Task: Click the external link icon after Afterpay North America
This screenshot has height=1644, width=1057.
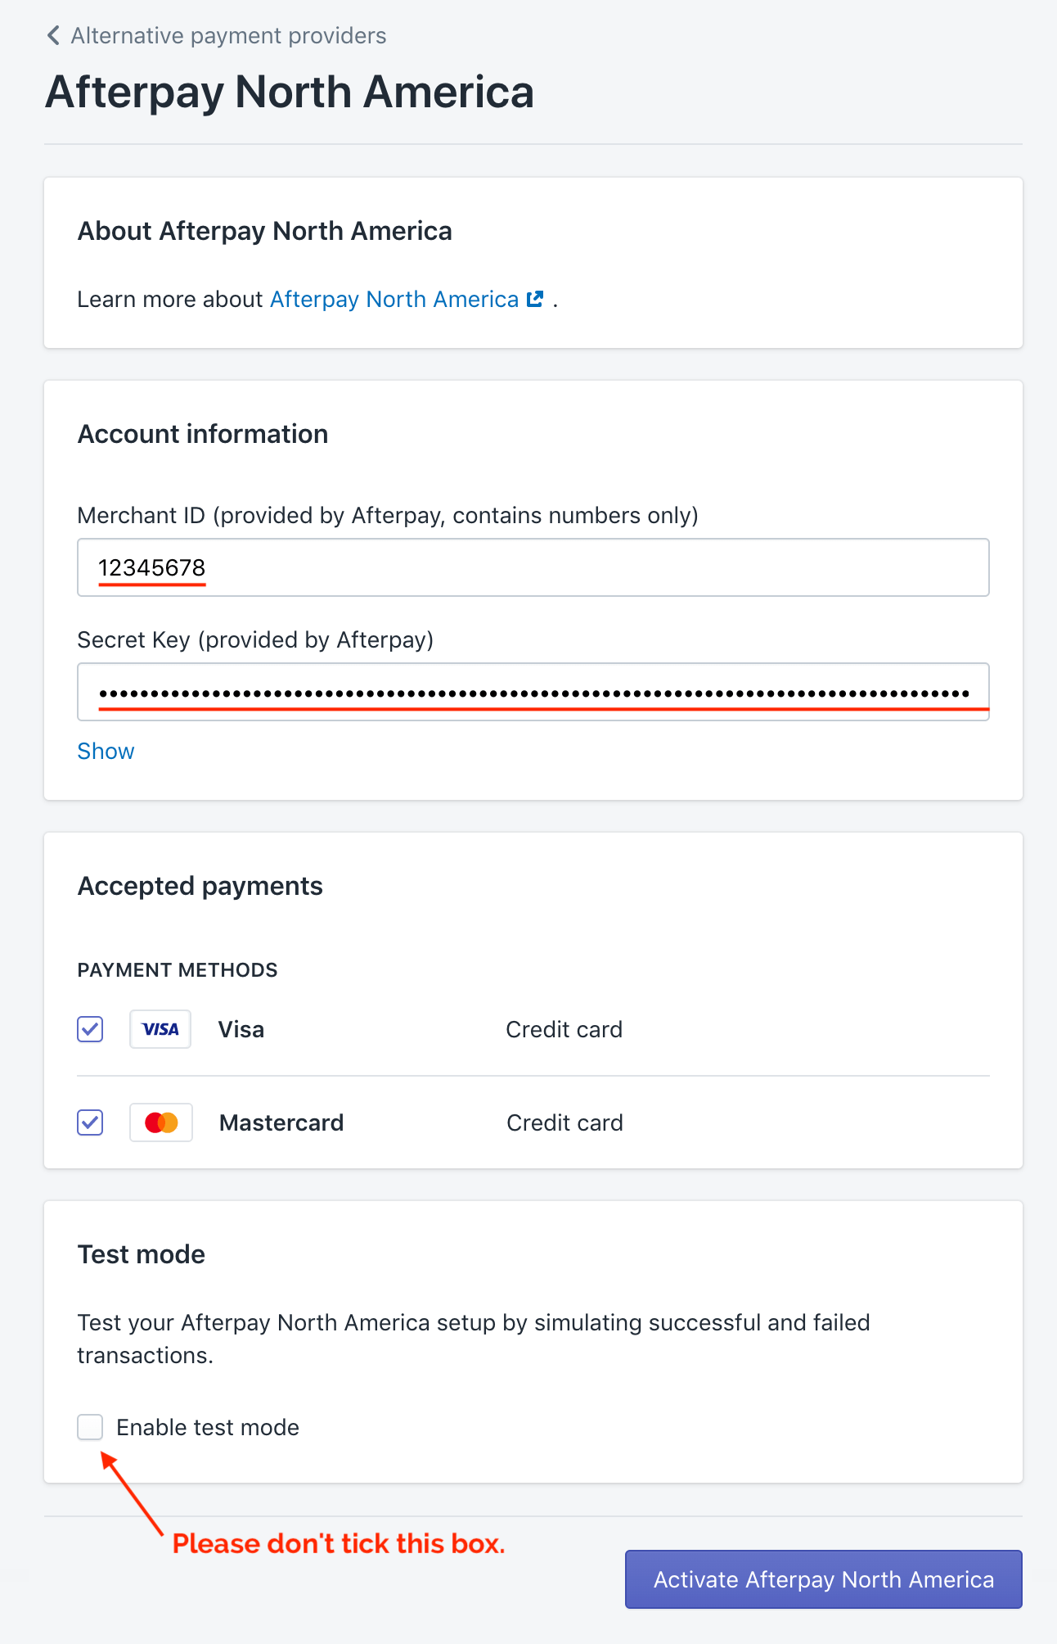Action: [x=535, y=299]
